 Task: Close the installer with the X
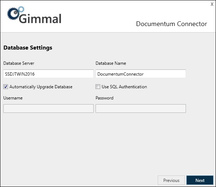[212, 4]
